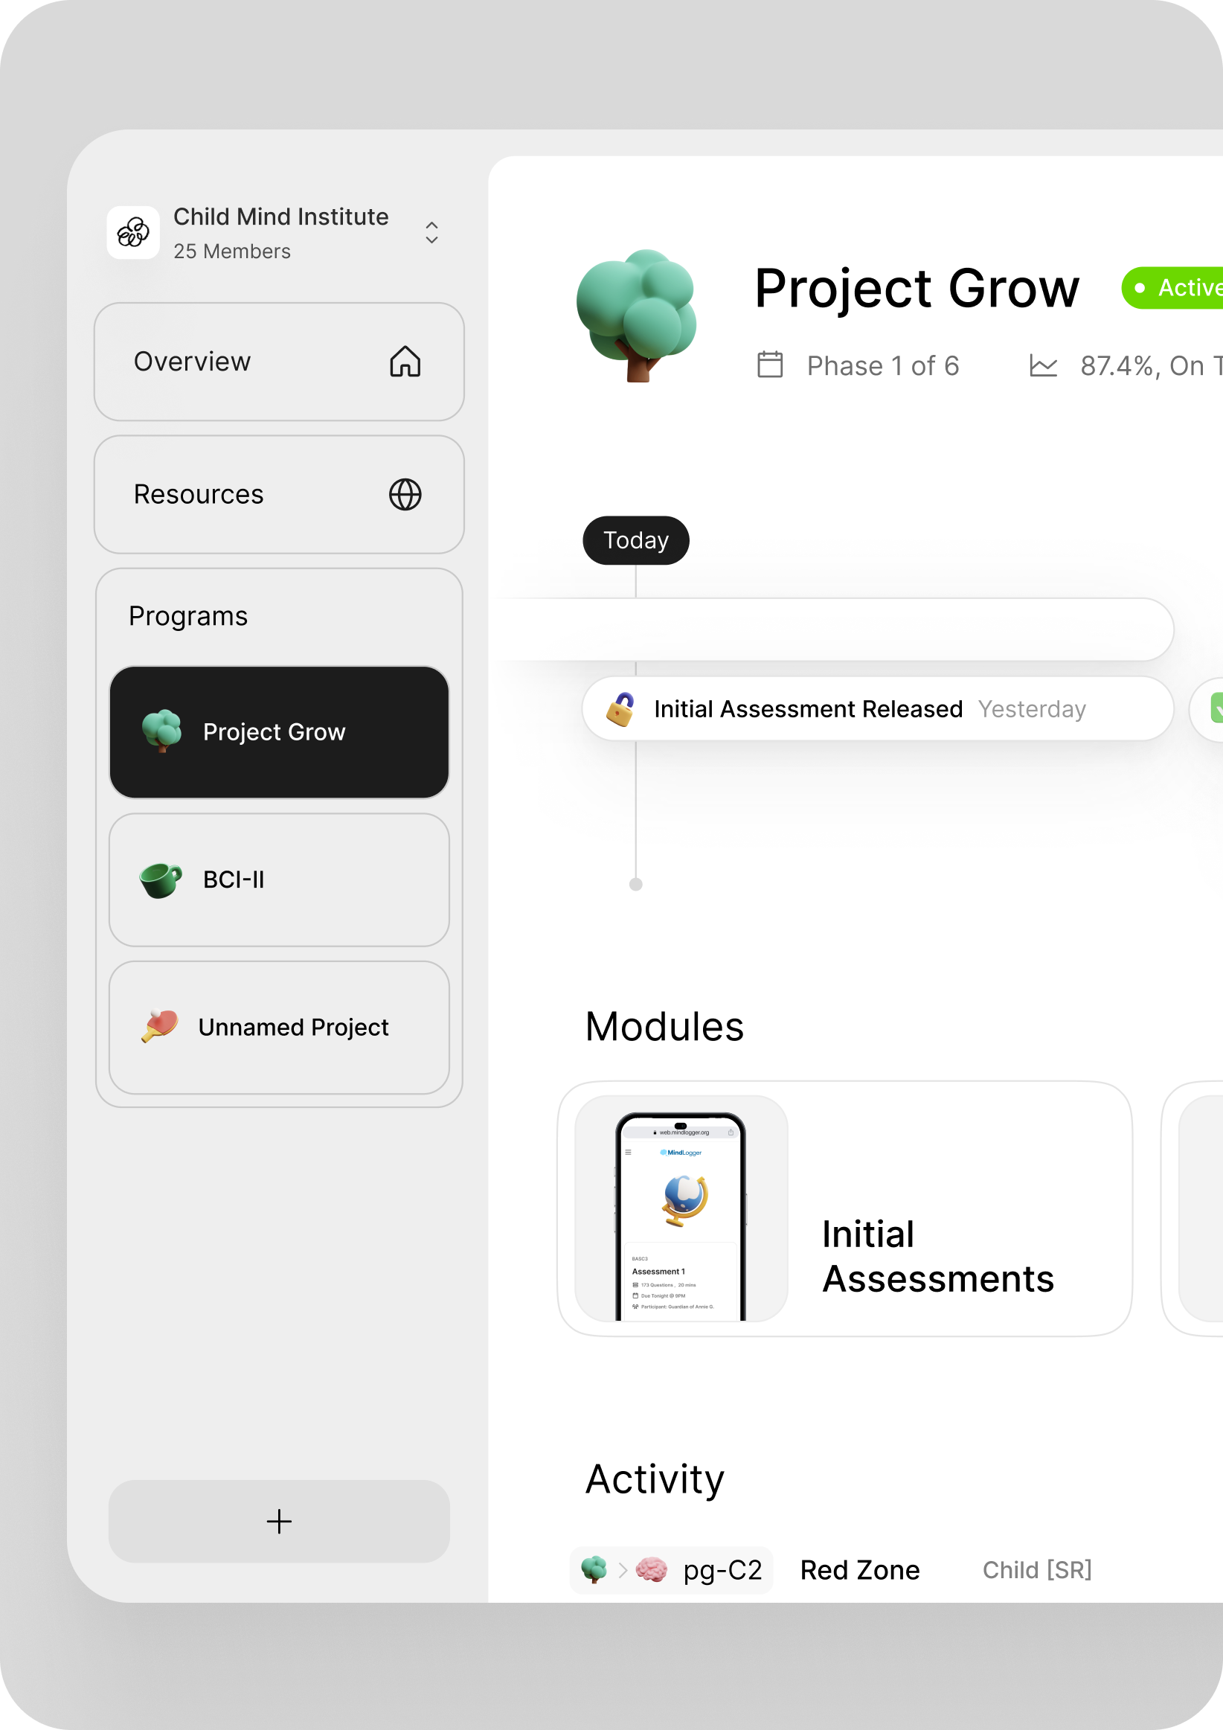This screenshot has width=1223, height=1730.
Task: Click the globe icon in Resources
Action: [x=405, y=495]
